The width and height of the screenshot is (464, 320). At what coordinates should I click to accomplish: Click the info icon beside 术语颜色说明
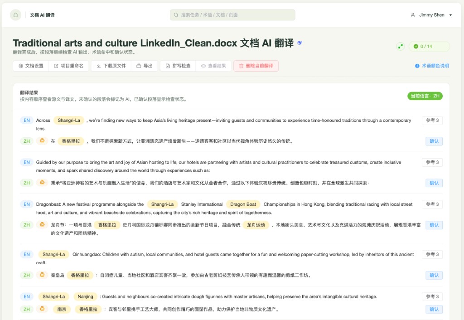pyautogui.click(x=417, y=66)
